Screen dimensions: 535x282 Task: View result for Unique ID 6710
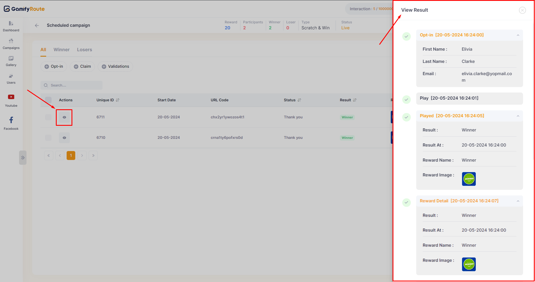pyautogui.click(x=64, y=138)
